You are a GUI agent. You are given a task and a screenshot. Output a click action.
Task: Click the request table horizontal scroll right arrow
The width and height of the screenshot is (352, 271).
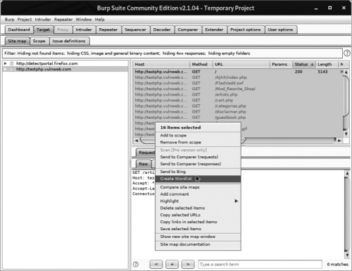point(339,141)
